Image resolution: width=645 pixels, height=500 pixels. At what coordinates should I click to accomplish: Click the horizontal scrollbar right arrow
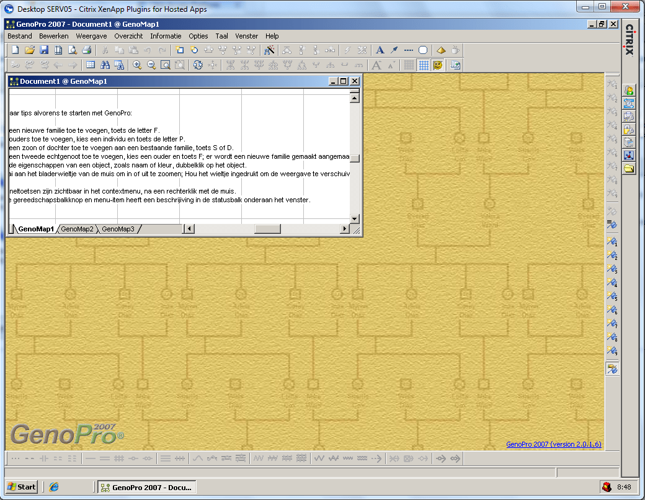(345, 229)
